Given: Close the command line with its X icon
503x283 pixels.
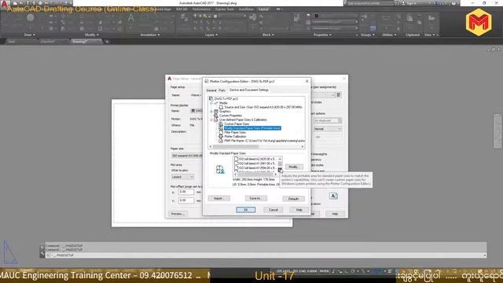Looking at the screenshot, I should pyautogui.click(x=42, y=248).
